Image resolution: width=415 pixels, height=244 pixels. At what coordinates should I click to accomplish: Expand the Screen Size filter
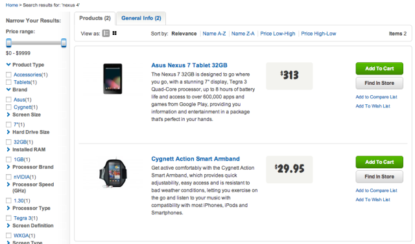[8, 115]
